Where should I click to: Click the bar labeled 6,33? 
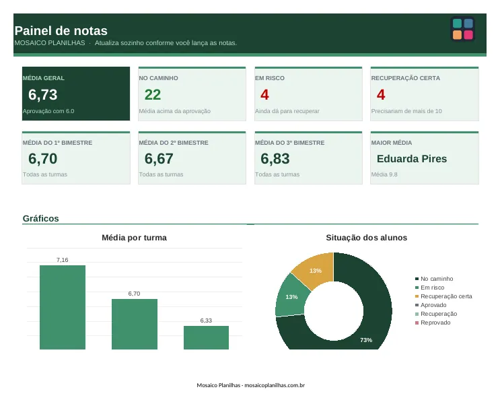click(206, 337)
